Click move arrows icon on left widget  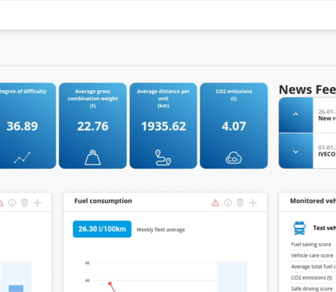(37, 203)
